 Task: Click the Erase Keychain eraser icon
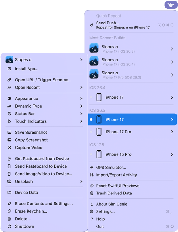click(x=9, y=211)
